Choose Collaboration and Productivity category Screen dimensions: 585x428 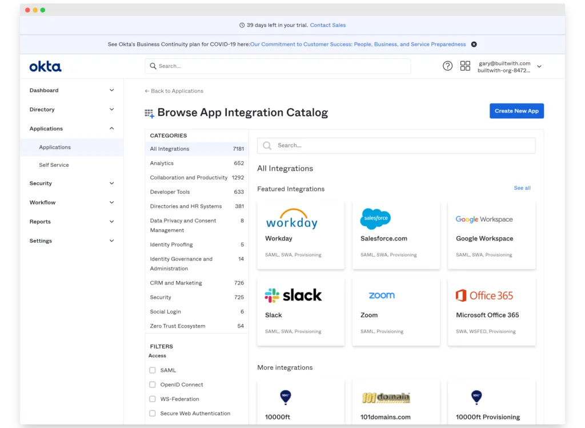pyautogui.click(x=197, y=178)
